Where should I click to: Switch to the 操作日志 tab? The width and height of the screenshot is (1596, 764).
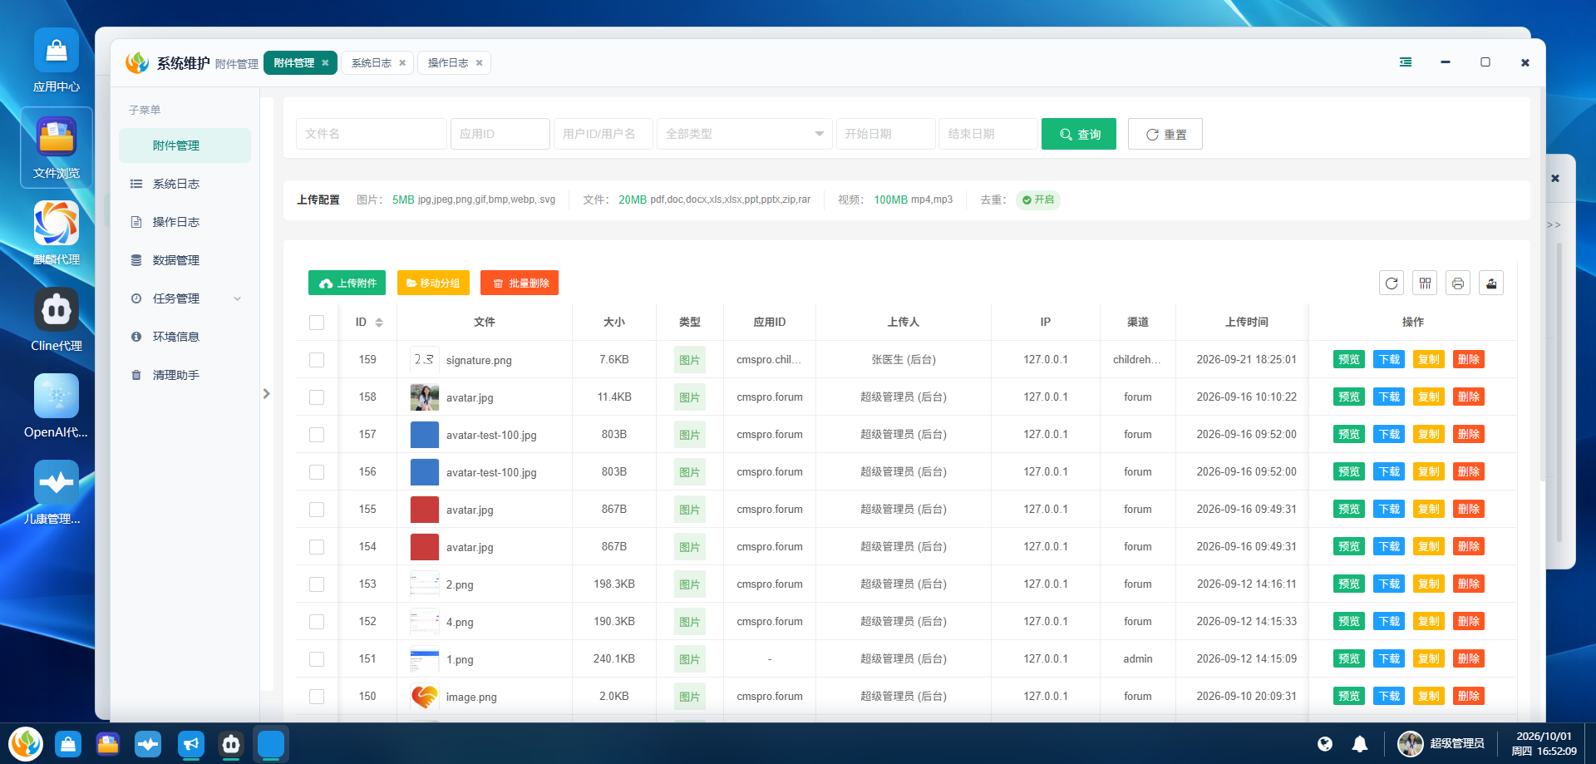tap(447, 63)
